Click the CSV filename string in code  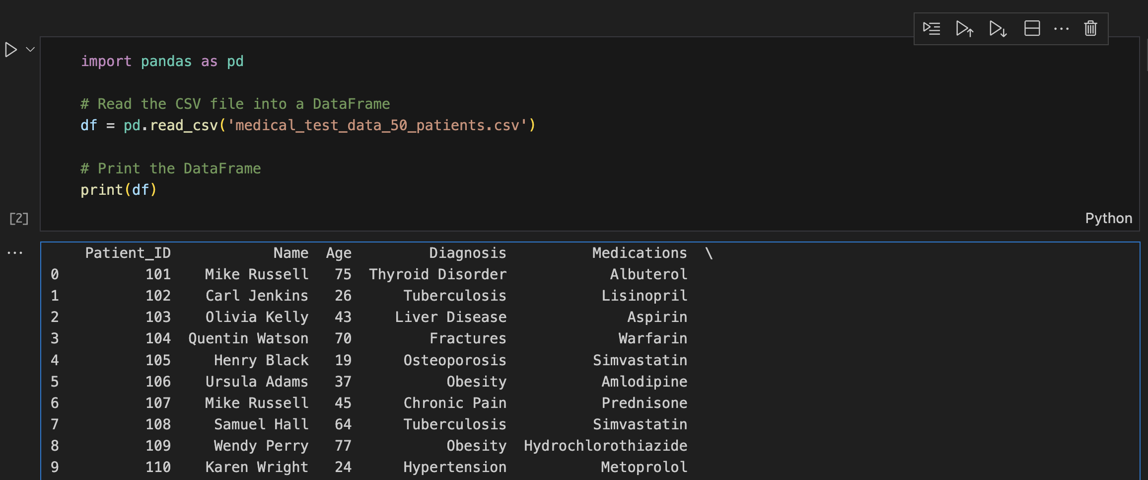(377, 125)
